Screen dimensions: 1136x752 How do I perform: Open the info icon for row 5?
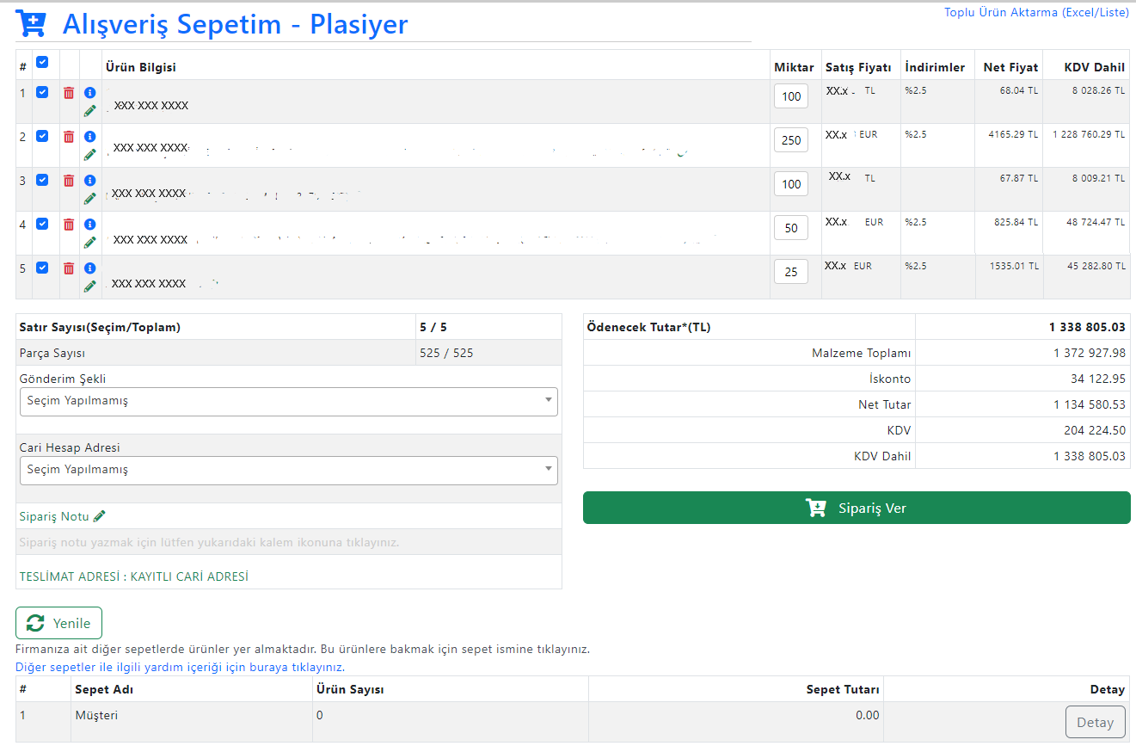(90, 268)
